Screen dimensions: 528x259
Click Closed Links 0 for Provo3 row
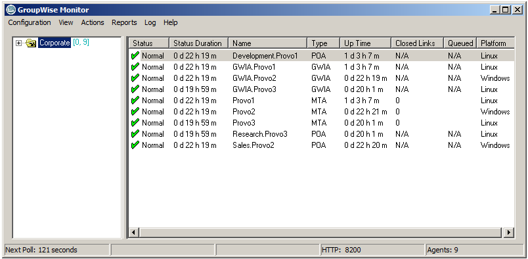pos(398,122)
